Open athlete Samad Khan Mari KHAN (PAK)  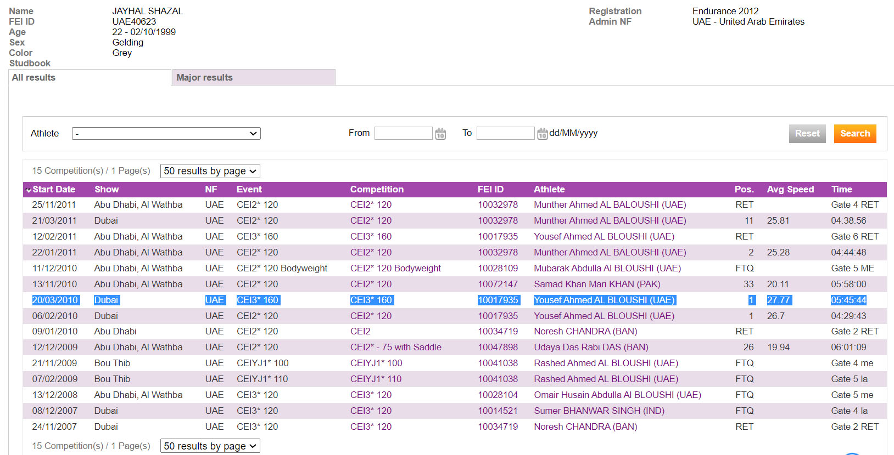click(597, 284)
